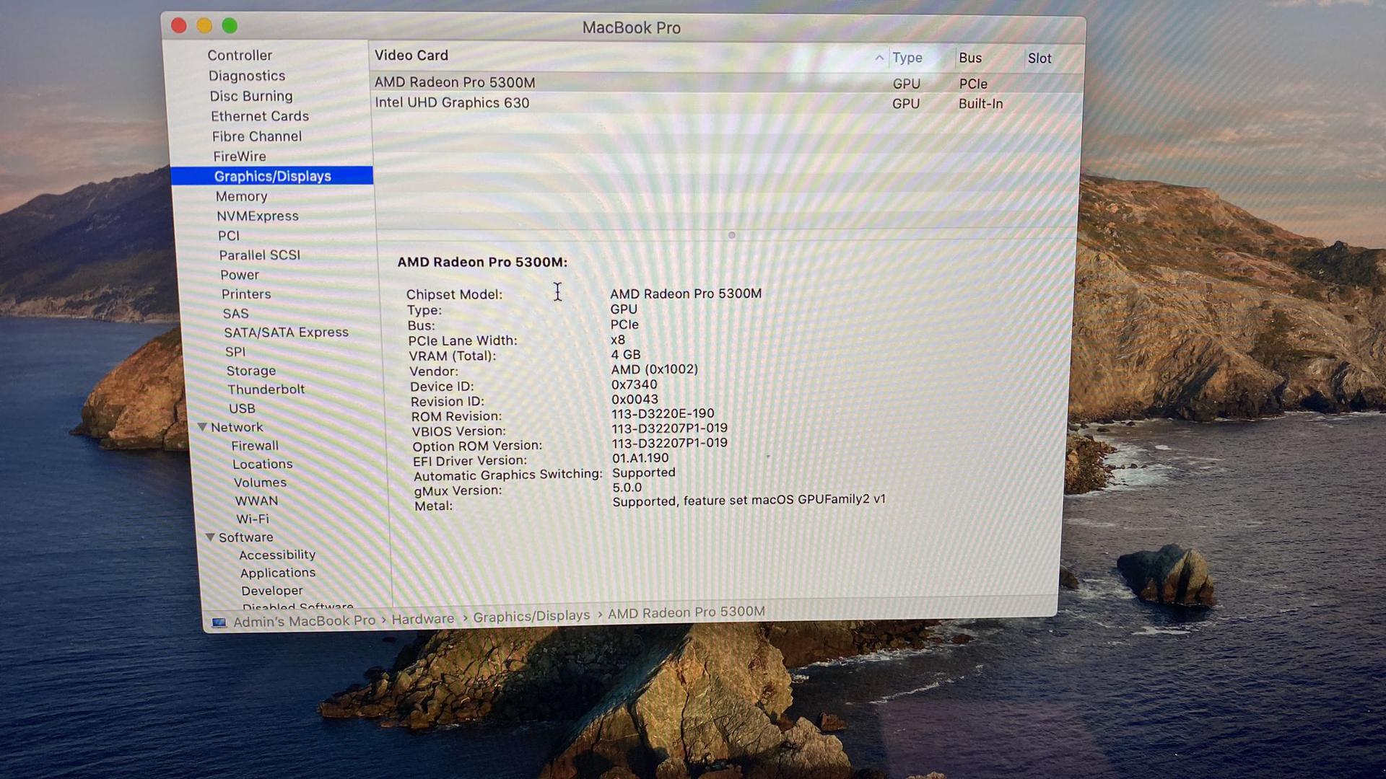Open Disc Burning section
This screenshot has width=1386, height=779.
point(251,96)
